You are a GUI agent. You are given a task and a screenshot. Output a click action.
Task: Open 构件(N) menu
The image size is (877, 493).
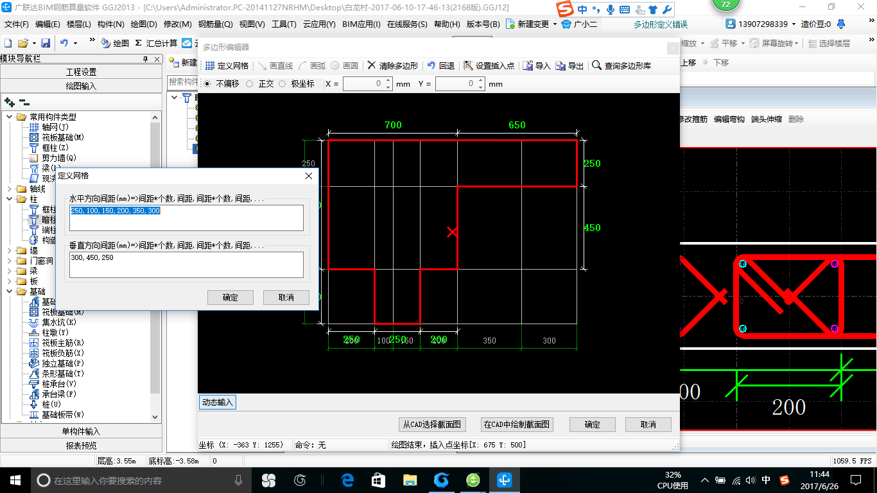click(x=110, y=24)
